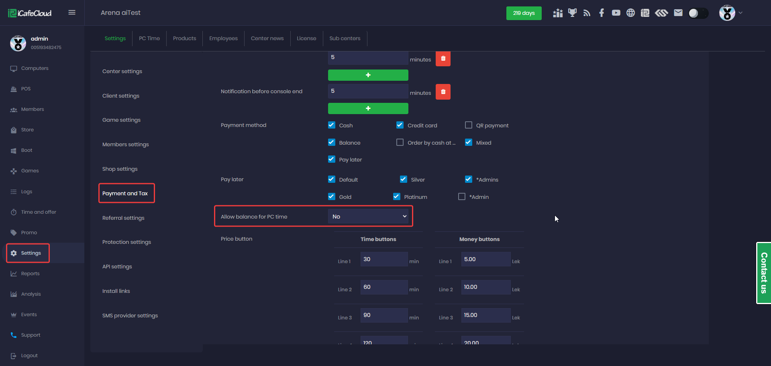Click the globe language icon

tap(630, 13)
